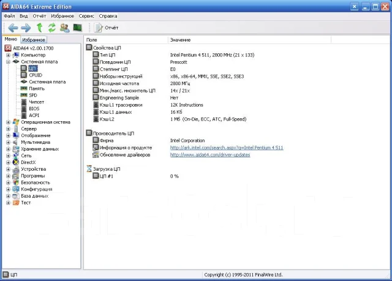This screenshot has height=281, width=392.
Task: Click the Forward arrow toolbar icon
Action: click(26, 28)
